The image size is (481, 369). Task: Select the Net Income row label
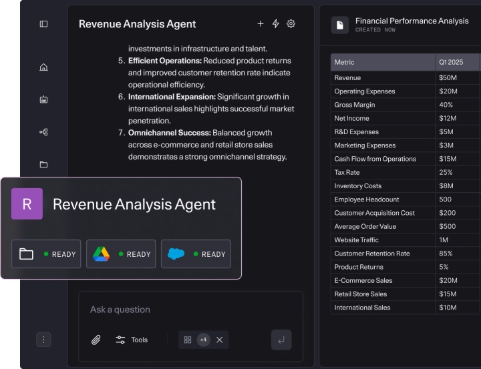[x=352, y=118]
